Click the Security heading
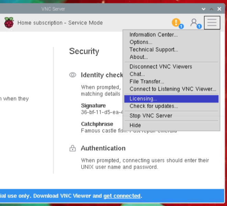 pyautogui.click(x=84, y=51)
